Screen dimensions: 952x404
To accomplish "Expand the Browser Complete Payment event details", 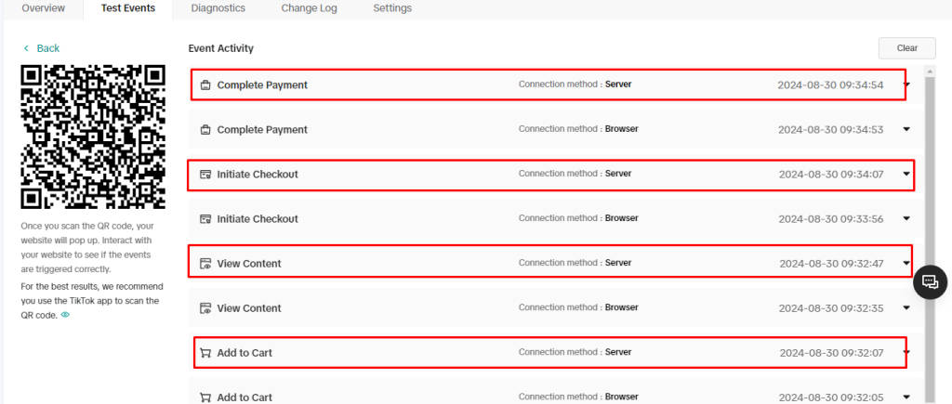I will pos(906,130).
